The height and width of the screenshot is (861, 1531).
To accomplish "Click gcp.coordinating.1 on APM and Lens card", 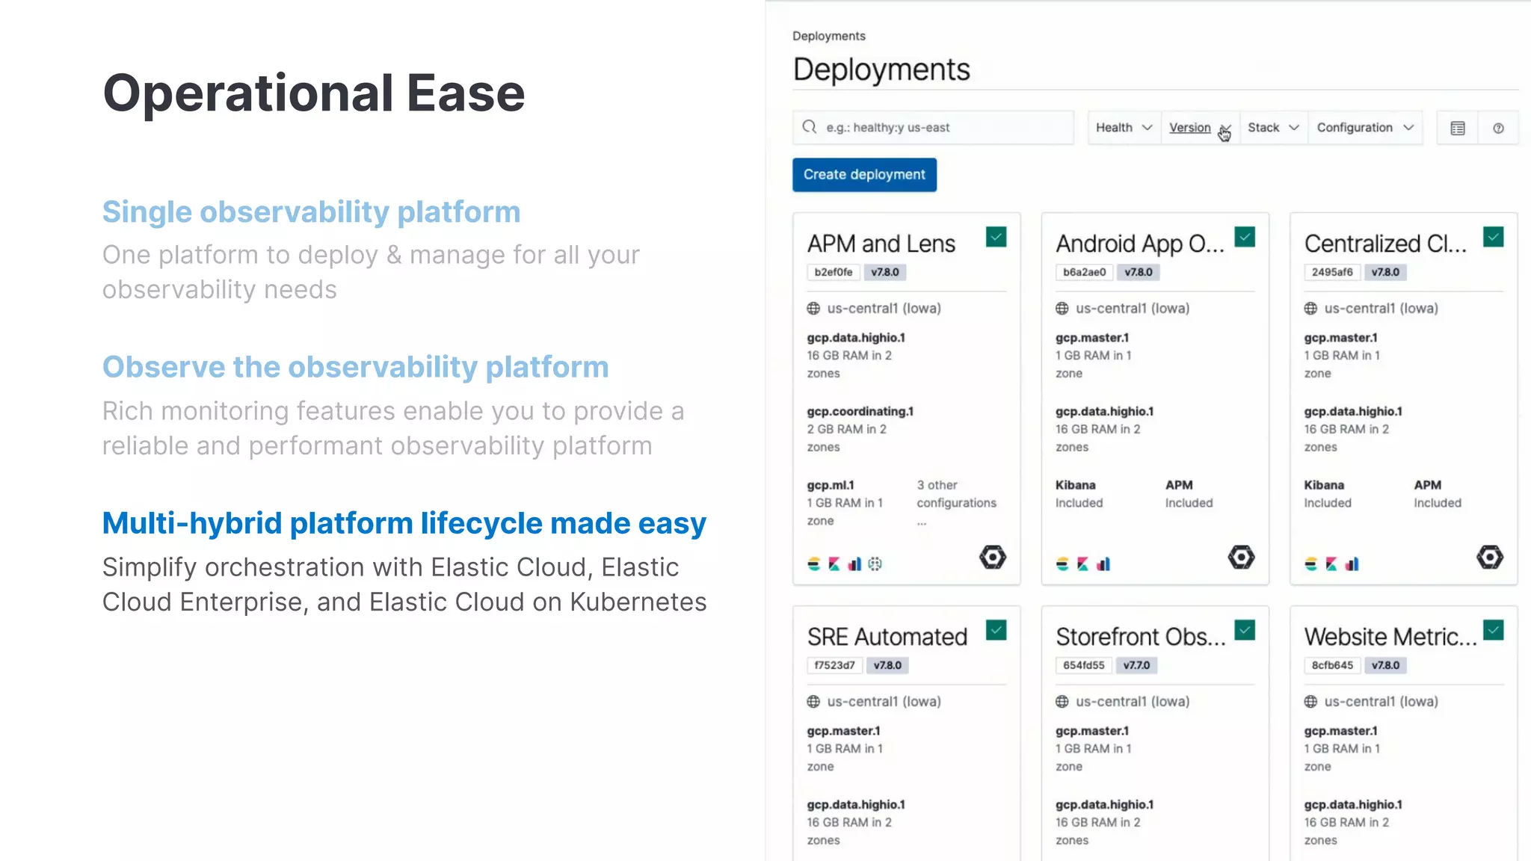I will (860, 411).
